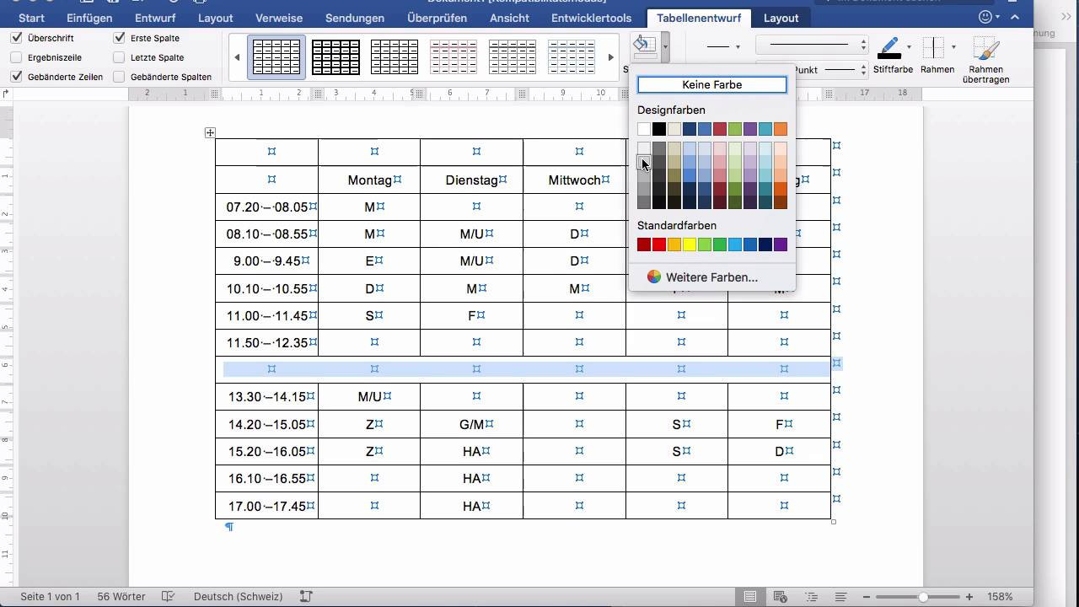Open the line style dropdown selector

click(812, 45)
